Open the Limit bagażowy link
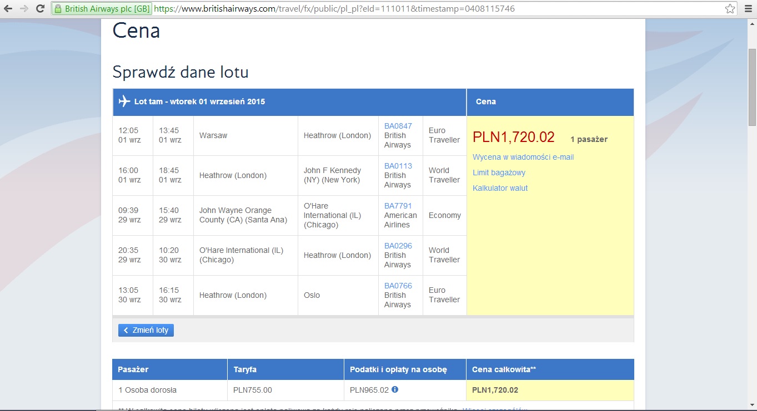 pyautogui.click(x=499, y=172)
